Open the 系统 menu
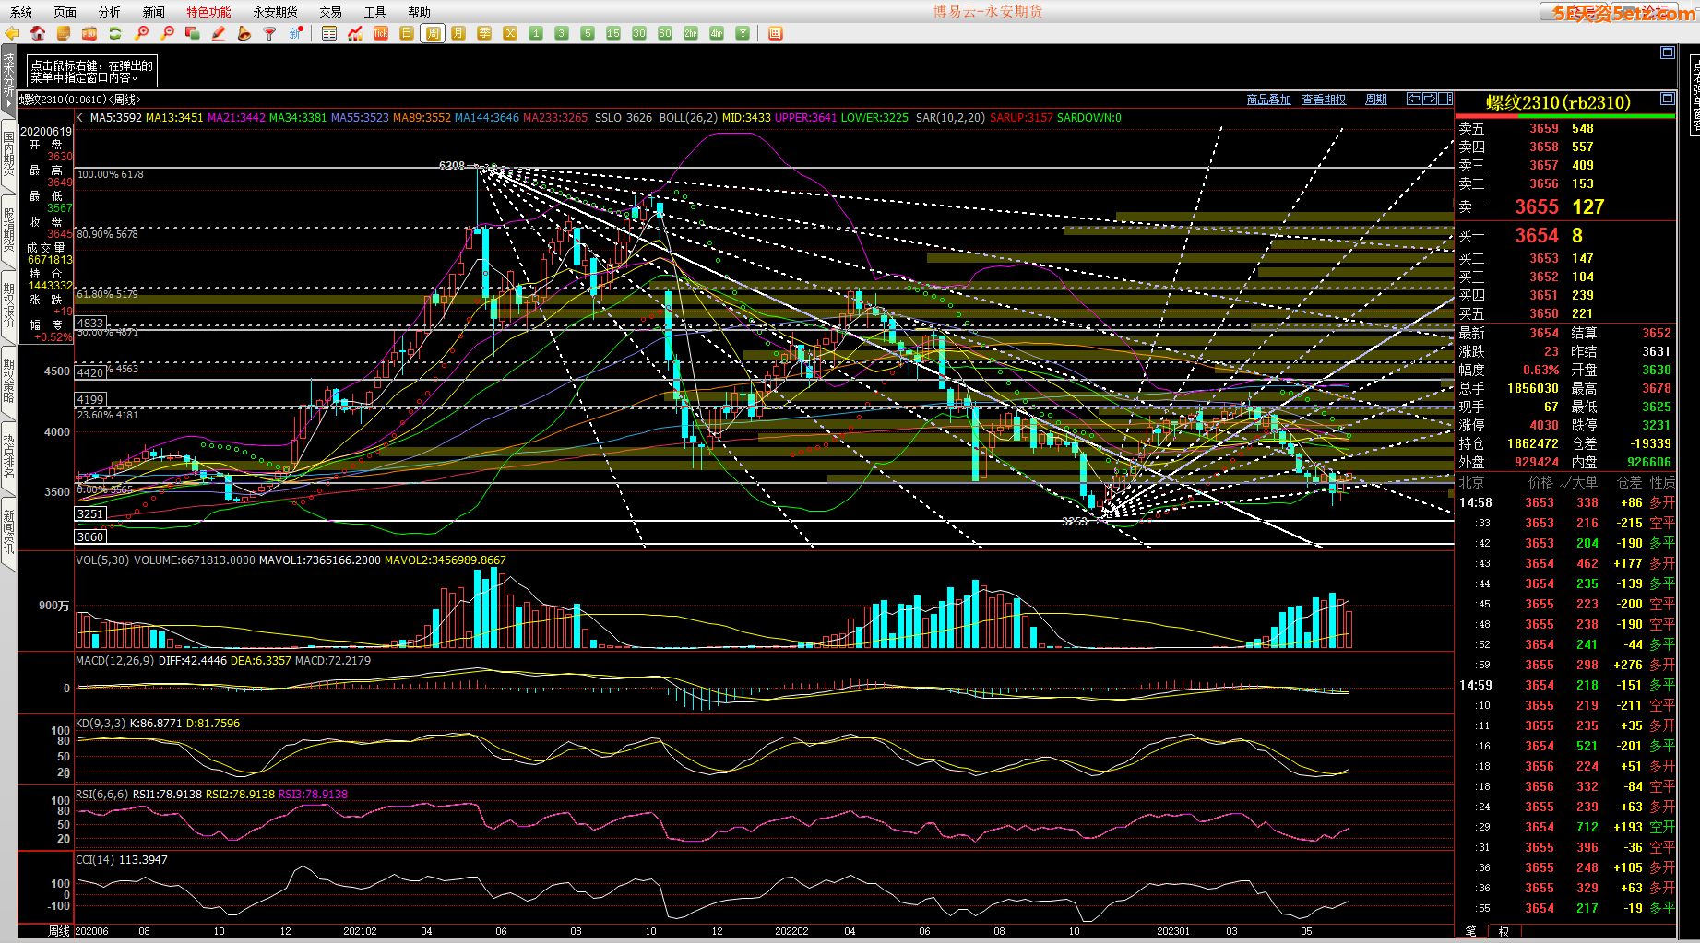This screenshot has height=943, width=1700. point(21,12)
